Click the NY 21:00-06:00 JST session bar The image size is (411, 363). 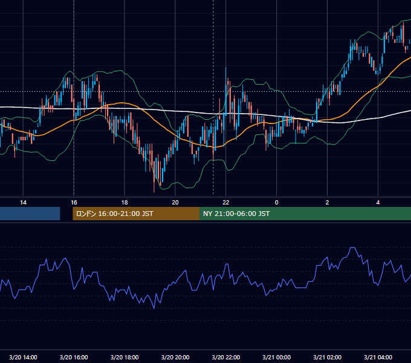coord(305,214)
